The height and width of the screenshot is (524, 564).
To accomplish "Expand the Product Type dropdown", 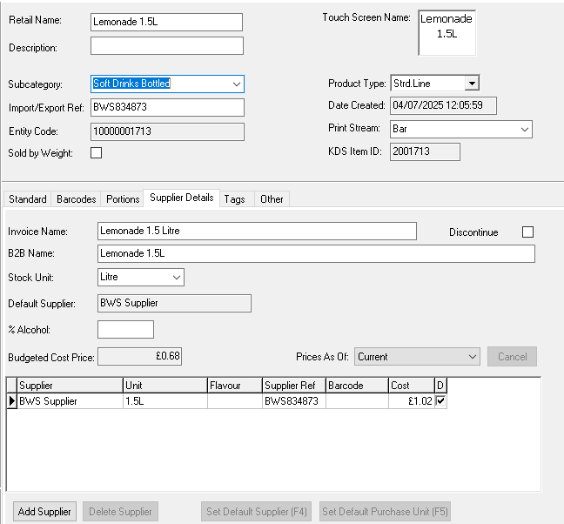I will (x=471, y=84).
